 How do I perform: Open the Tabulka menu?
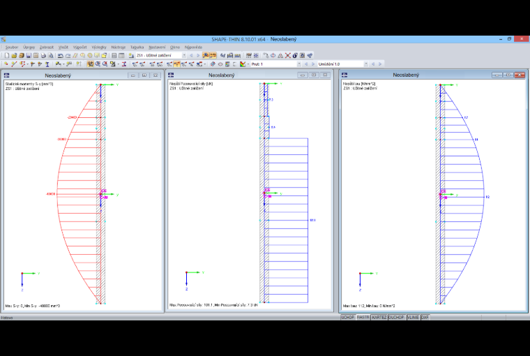point(137,47)
